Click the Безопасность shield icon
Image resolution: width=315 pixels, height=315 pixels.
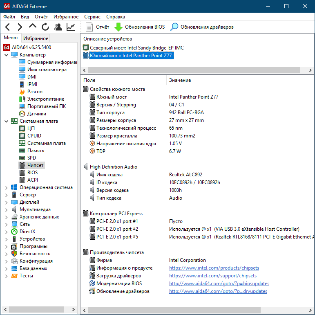pos(14,254)
